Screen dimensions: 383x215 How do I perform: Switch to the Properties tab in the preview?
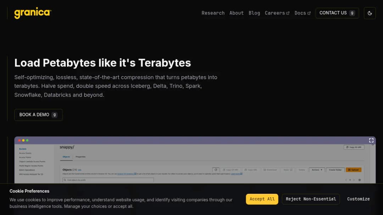click(x=81, y=157)
